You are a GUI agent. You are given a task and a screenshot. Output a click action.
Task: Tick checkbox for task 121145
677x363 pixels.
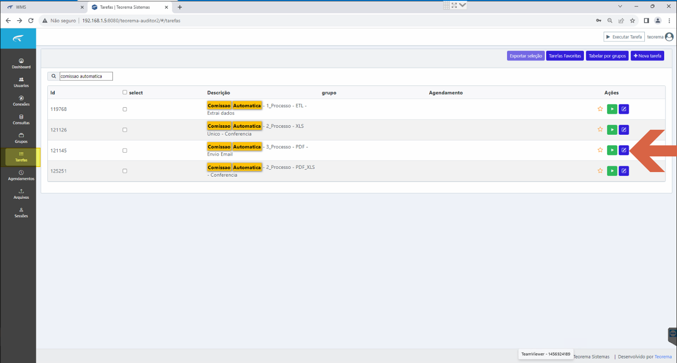[x=125, y=150]
